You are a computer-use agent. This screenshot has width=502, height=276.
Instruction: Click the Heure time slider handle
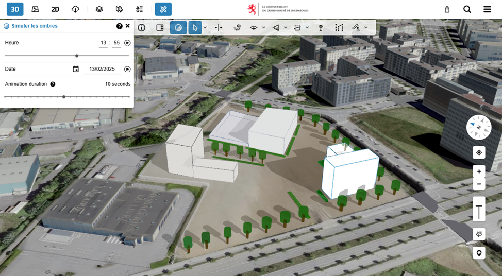(77, 56)
